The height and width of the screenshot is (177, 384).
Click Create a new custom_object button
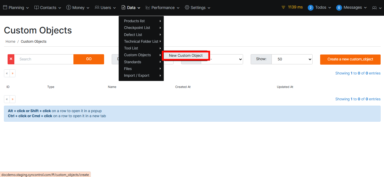(x=350, y=59)
